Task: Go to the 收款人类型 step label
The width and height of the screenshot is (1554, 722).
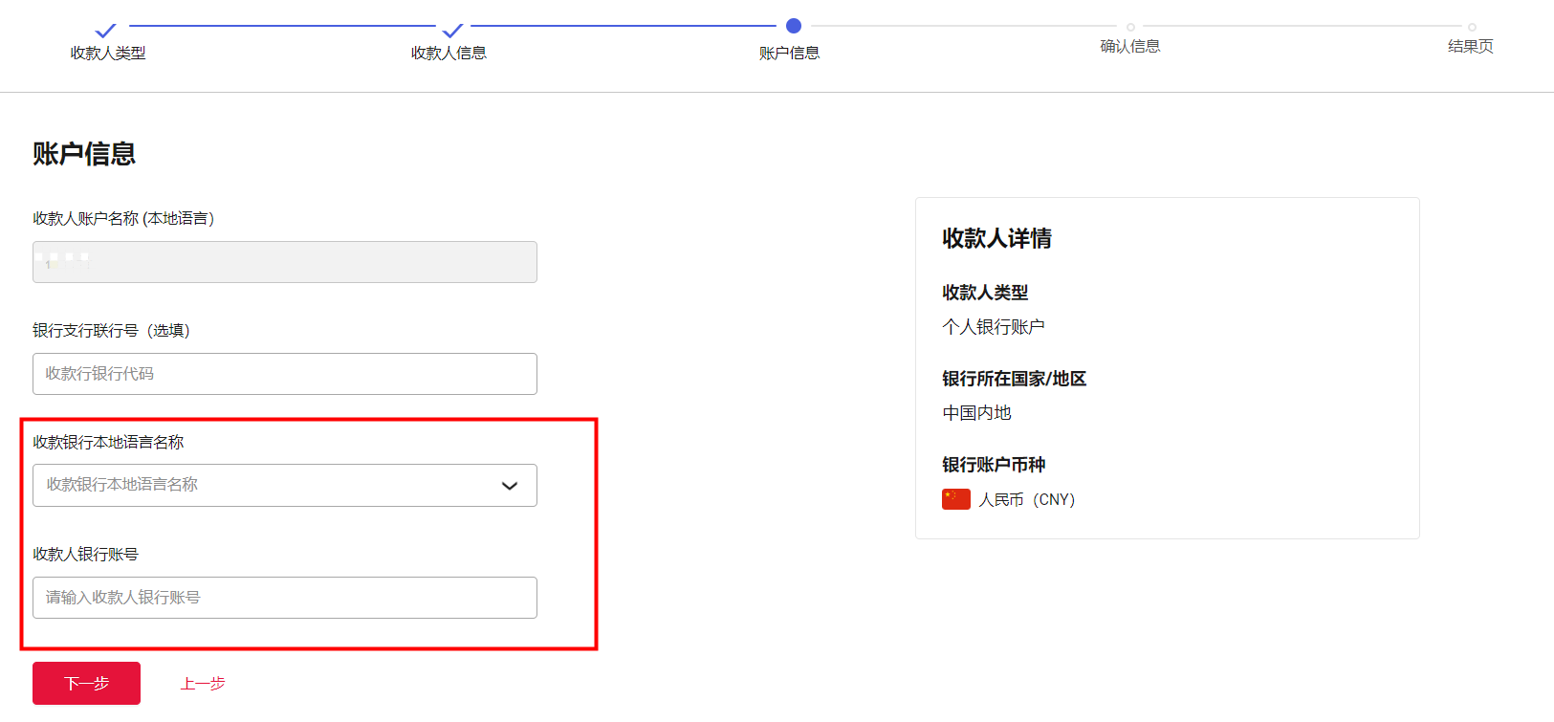Action: (x=108, y=54)
